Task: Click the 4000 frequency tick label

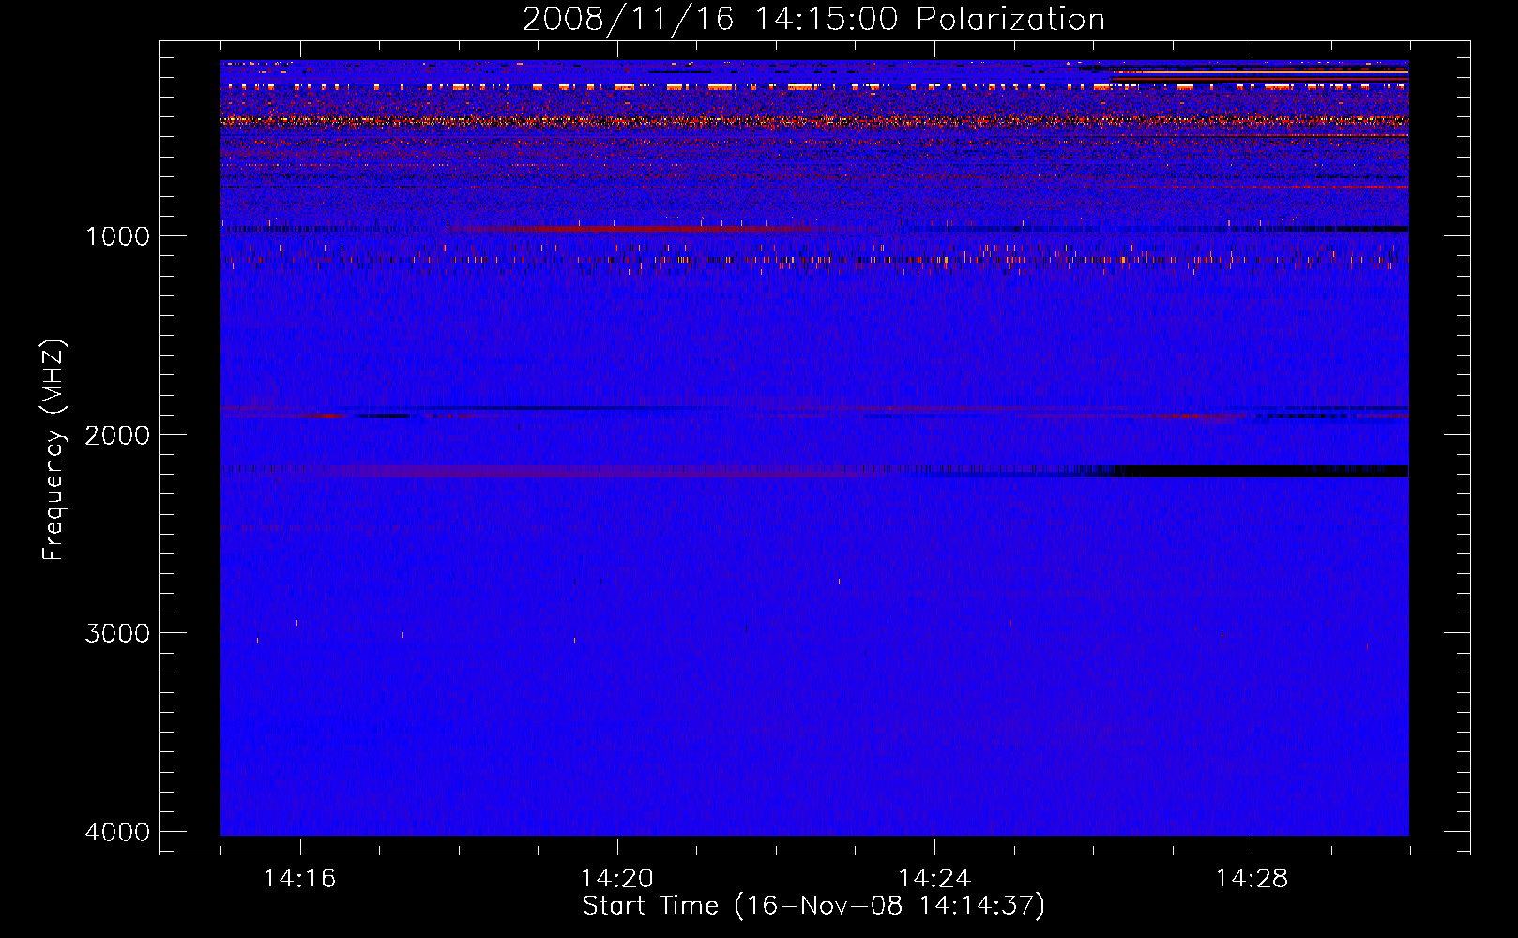Action: coord(117,832)
